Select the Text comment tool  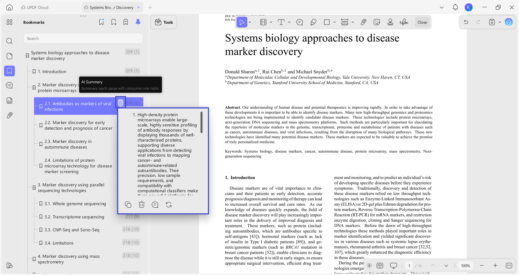tap(281, 22)
